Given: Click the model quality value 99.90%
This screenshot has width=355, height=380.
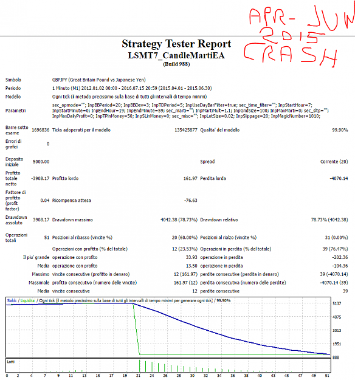Looking at the screenshot, I should (340, 130).
